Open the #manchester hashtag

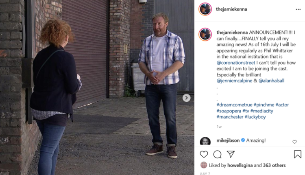click(x=230, y=117)
